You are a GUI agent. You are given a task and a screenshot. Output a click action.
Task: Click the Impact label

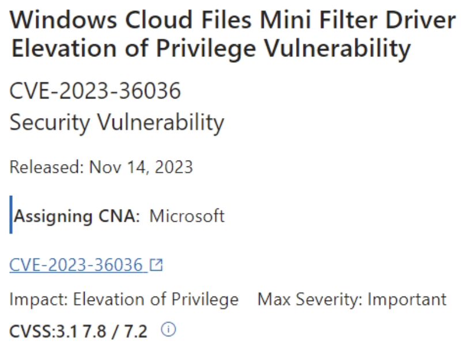39,299
